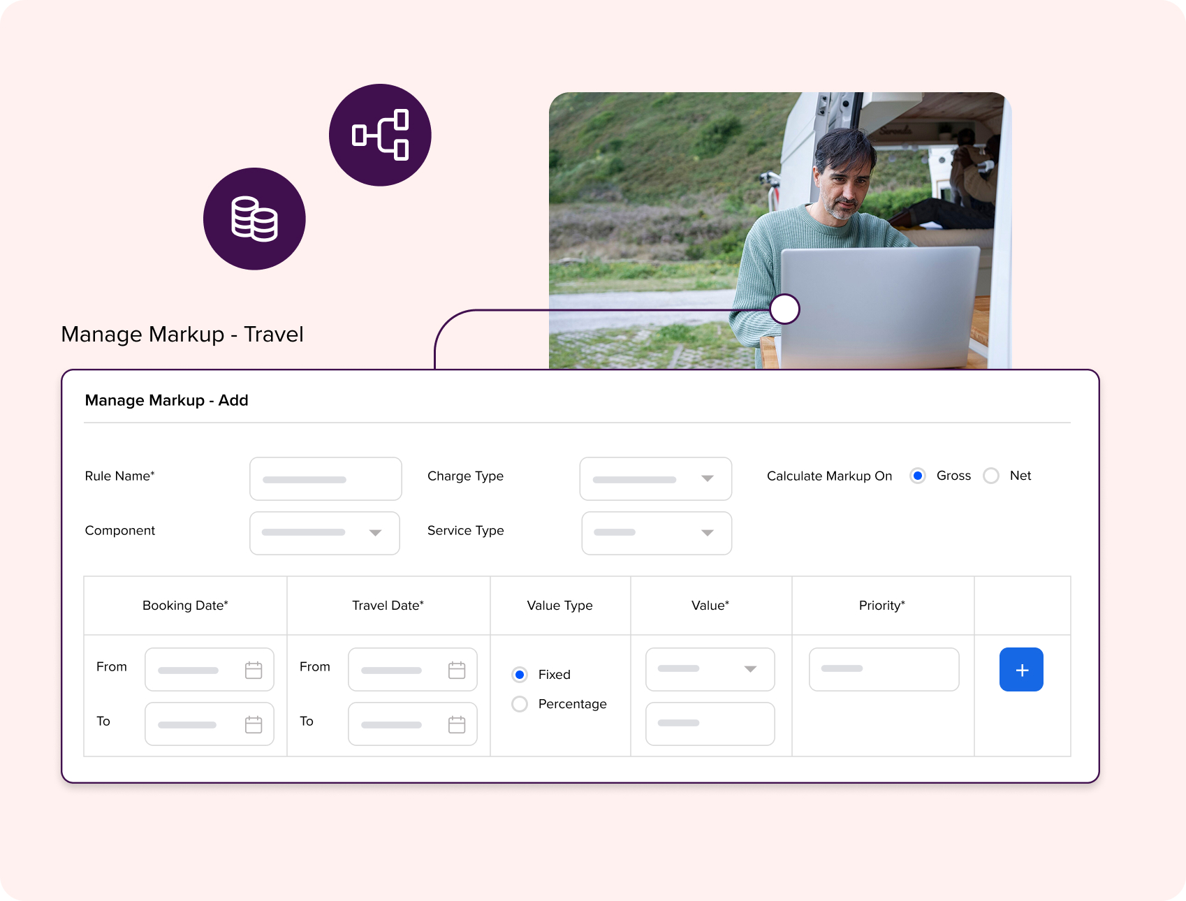Open the Charge Type dropdown
Viewport: 1186px width, 901px height.
click(656, 479)
